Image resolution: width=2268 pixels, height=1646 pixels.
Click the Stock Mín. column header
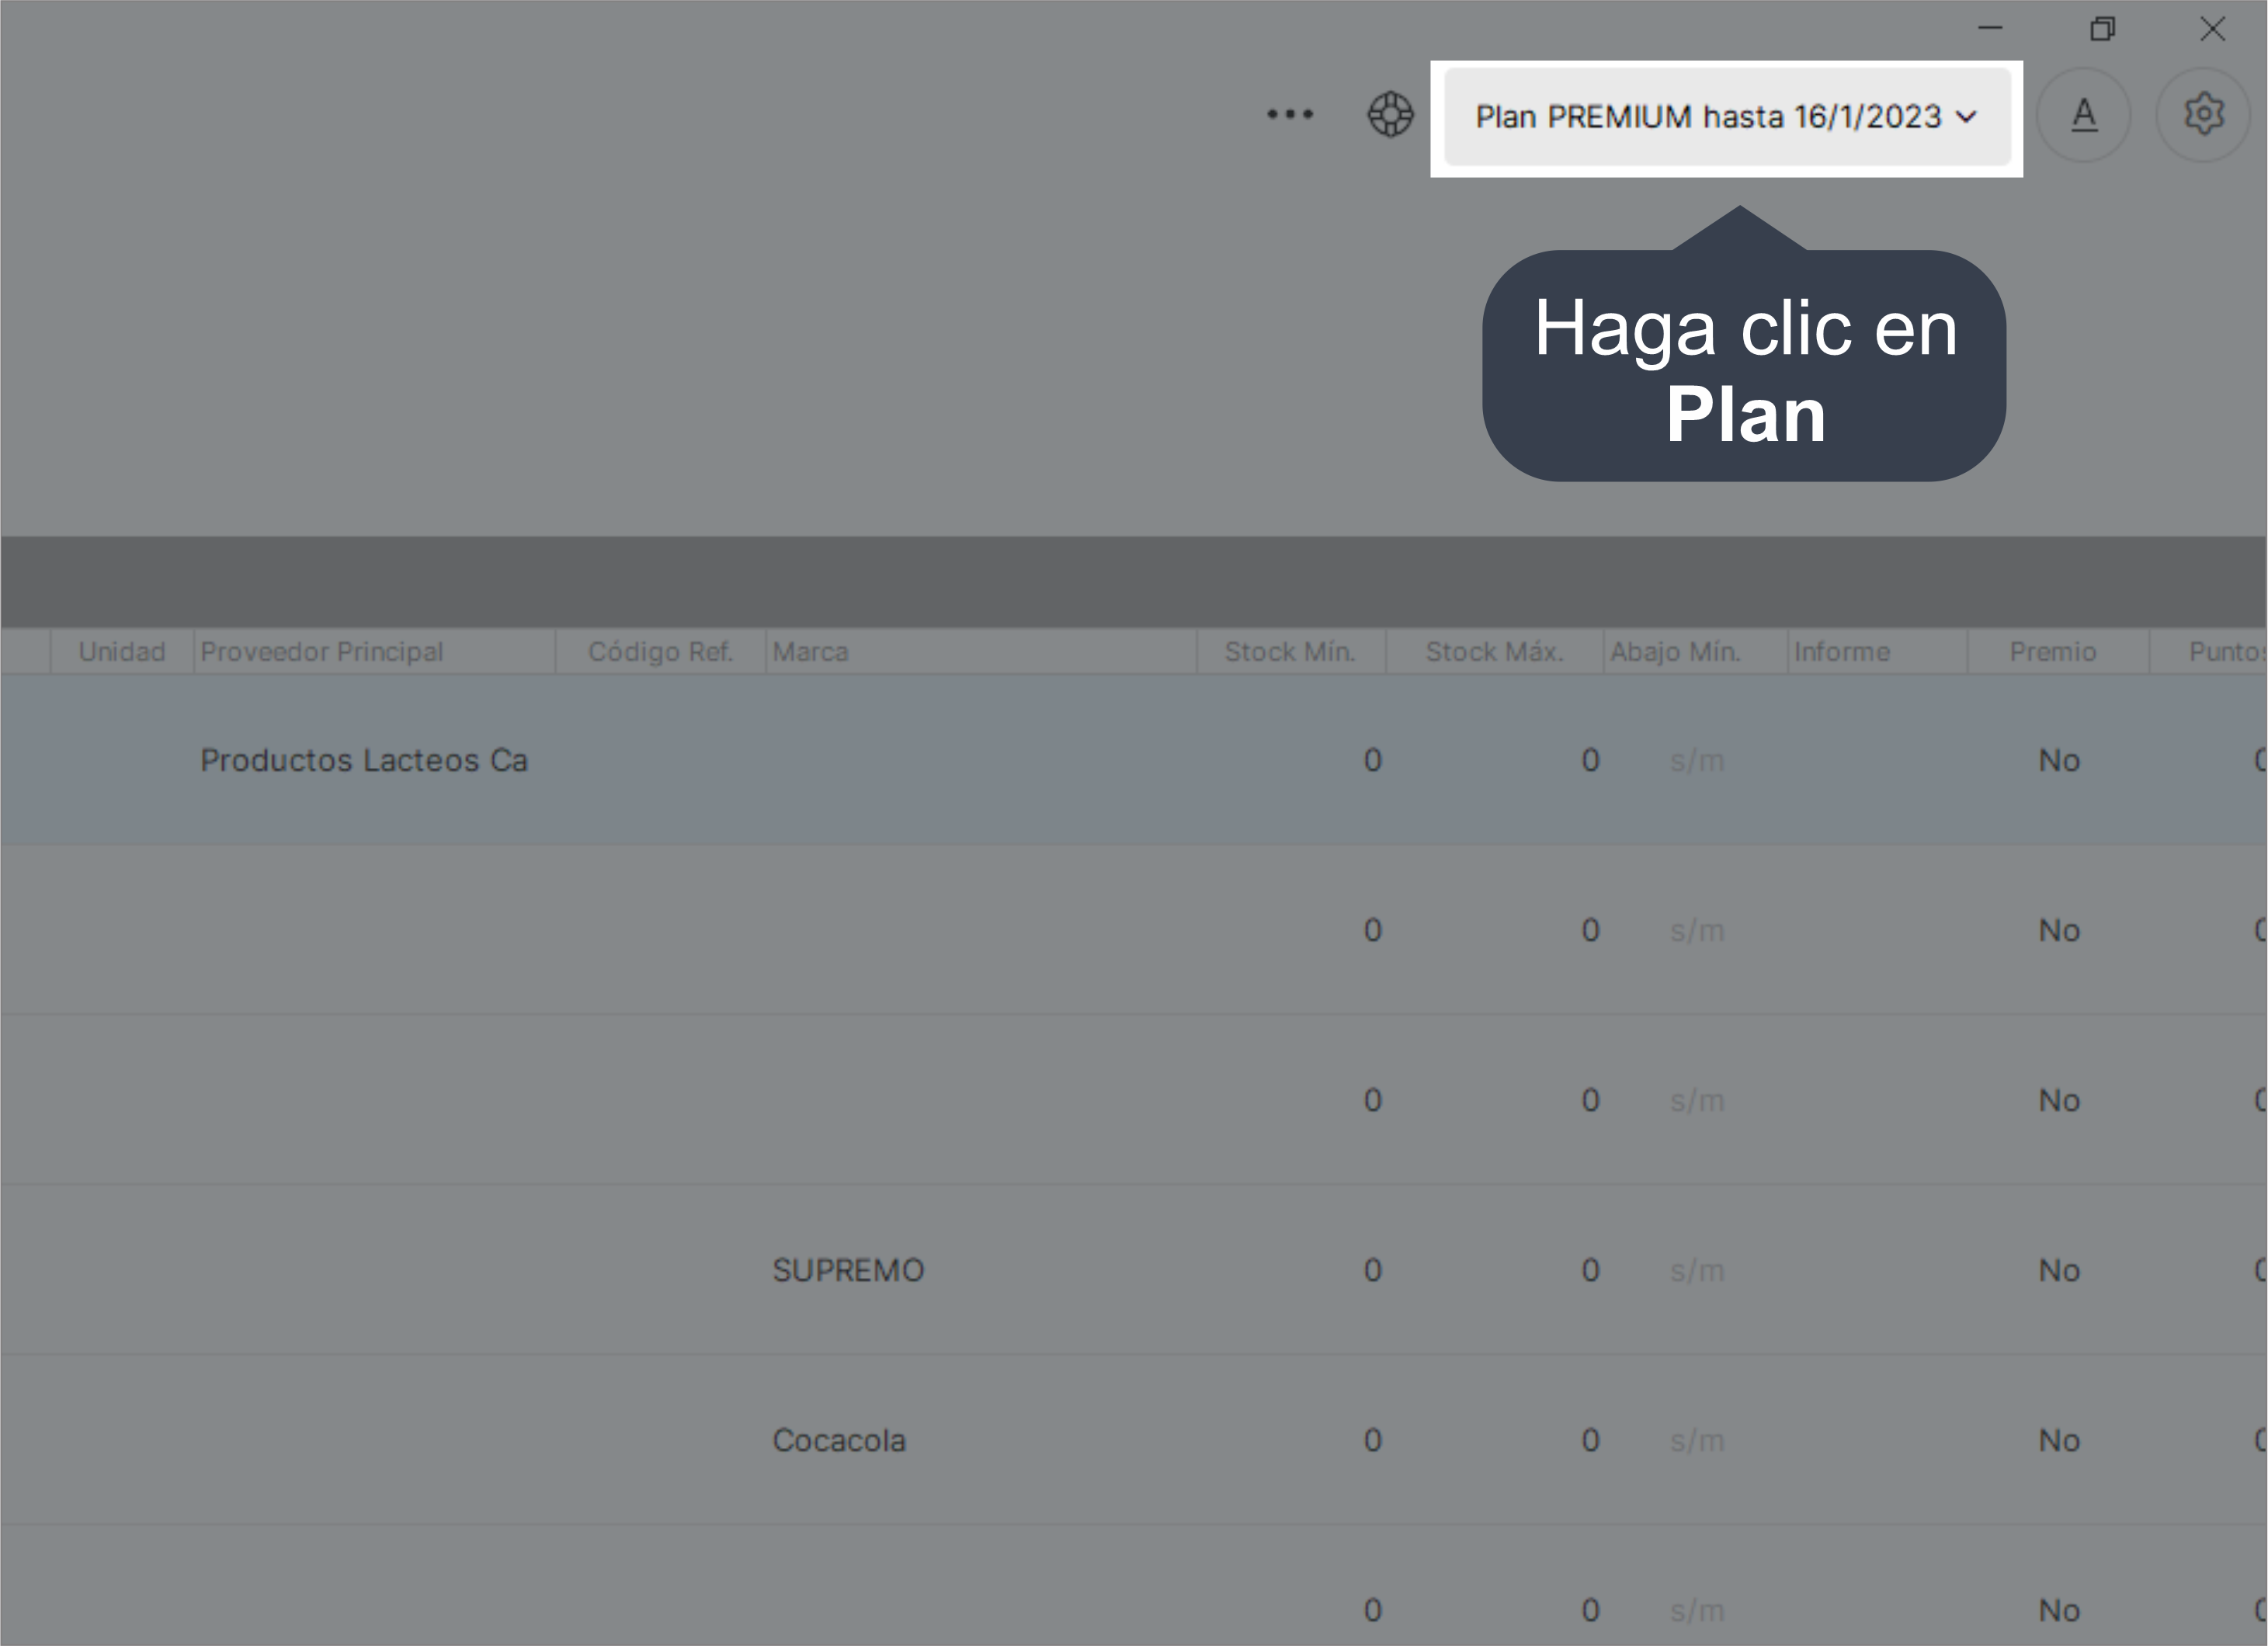[x=1290, y=652]
